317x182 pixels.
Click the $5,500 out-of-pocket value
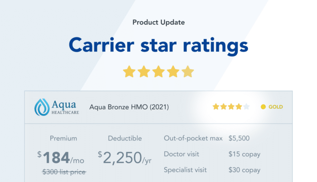239,138
